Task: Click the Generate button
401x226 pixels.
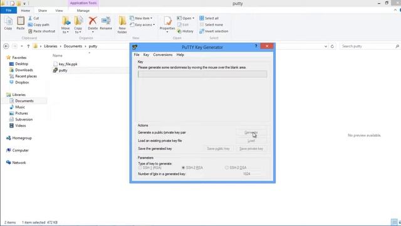Action: click(x=251, y=132)
